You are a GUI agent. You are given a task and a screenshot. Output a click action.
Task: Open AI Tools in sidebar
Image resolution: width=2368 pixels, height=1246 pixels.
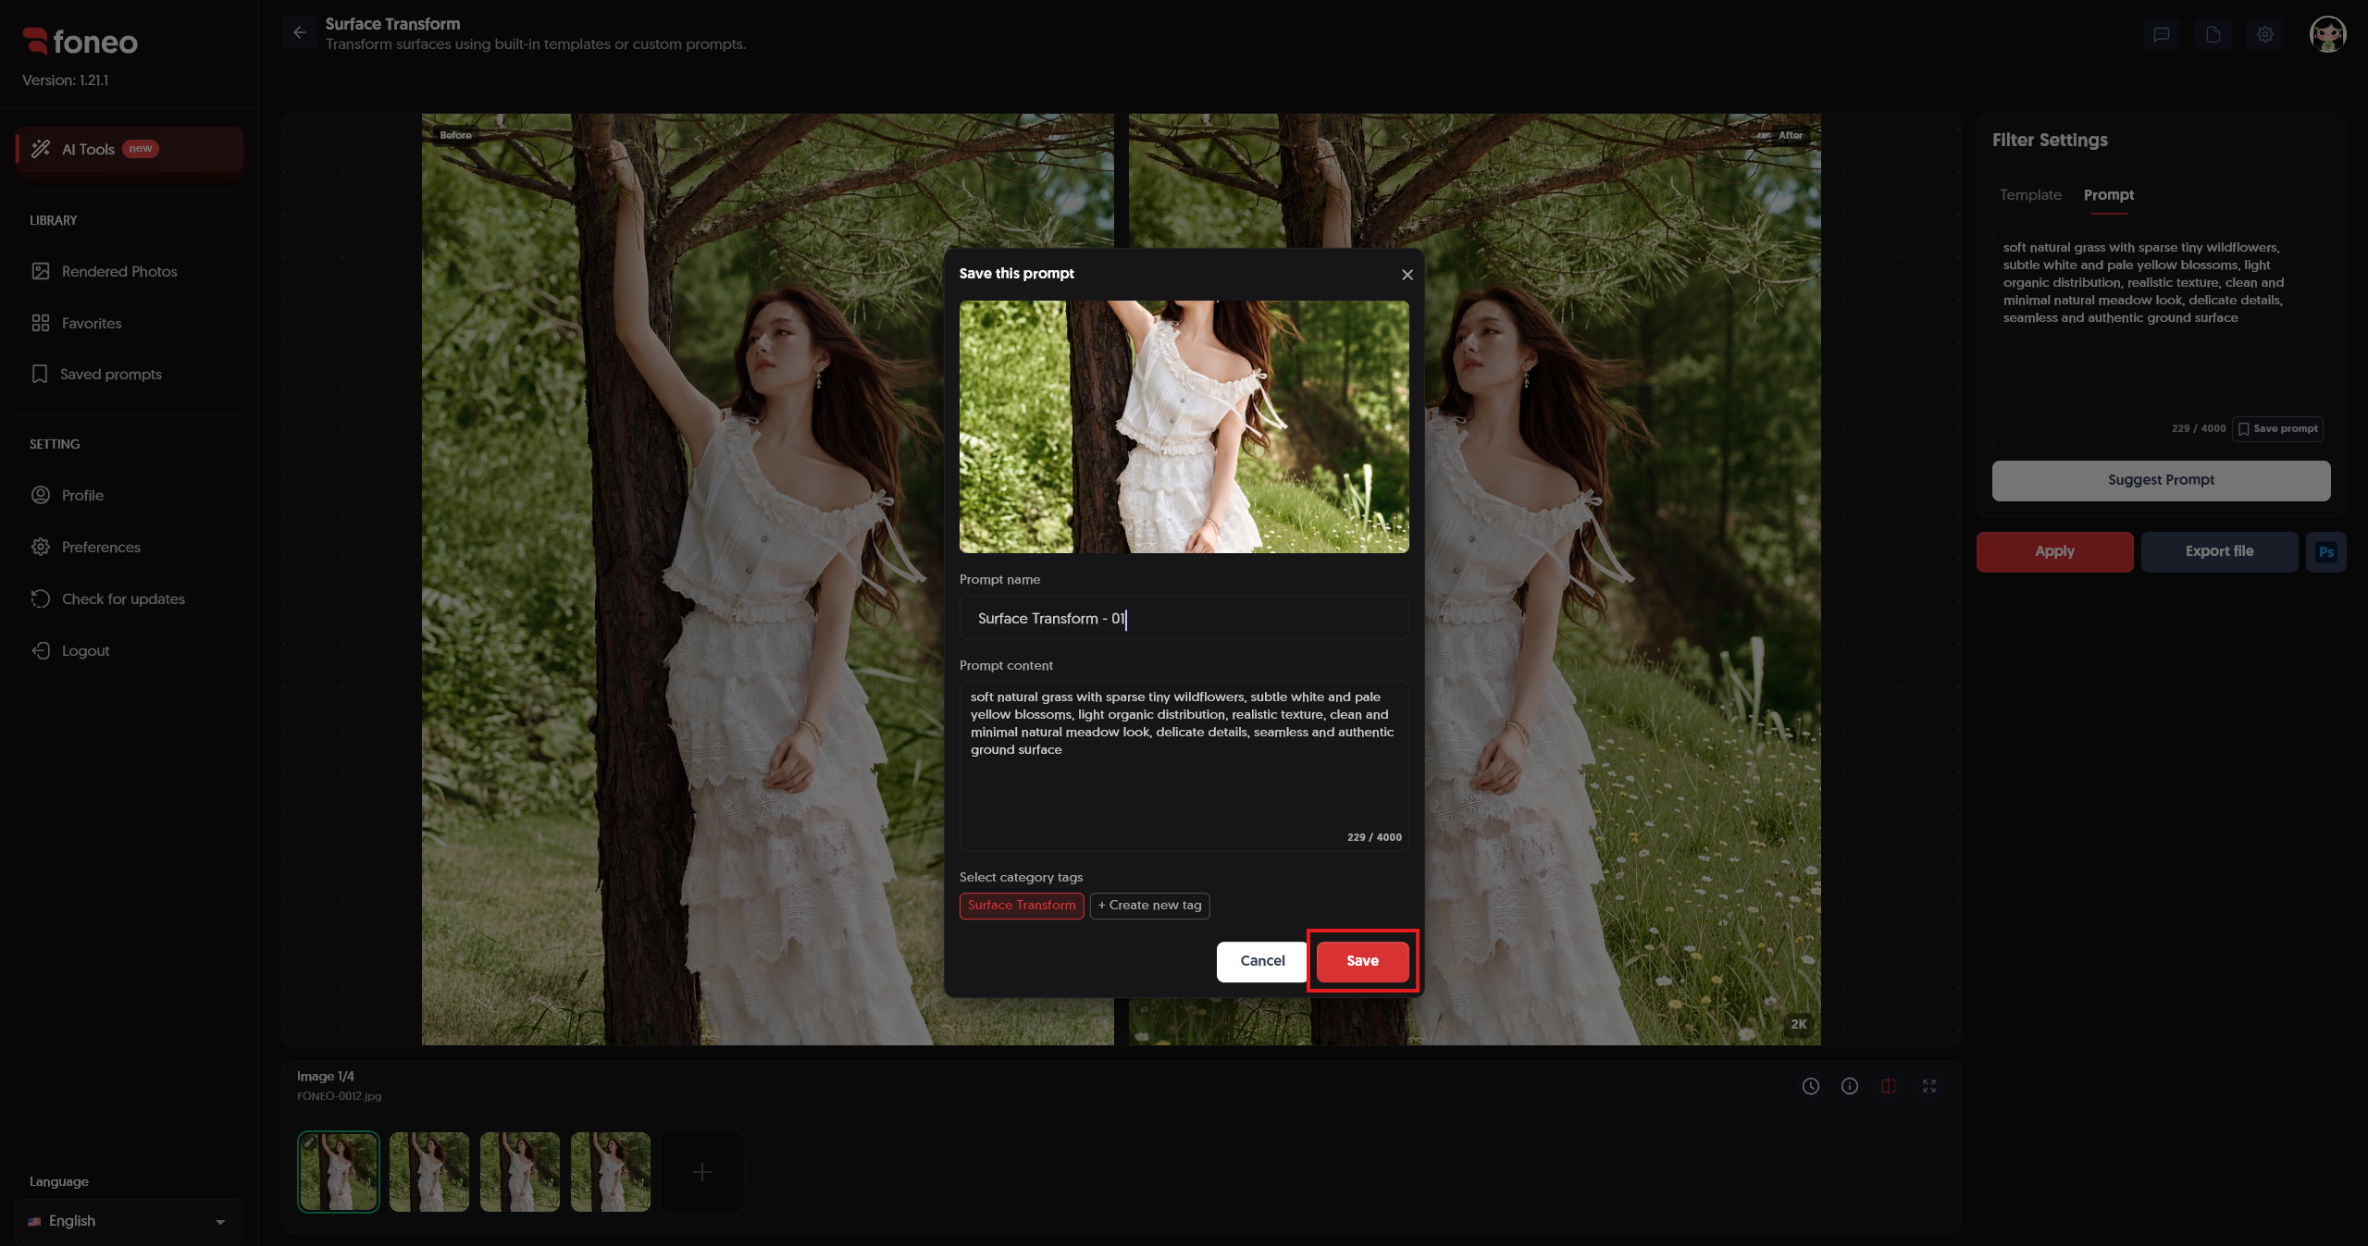coord(130,149)
